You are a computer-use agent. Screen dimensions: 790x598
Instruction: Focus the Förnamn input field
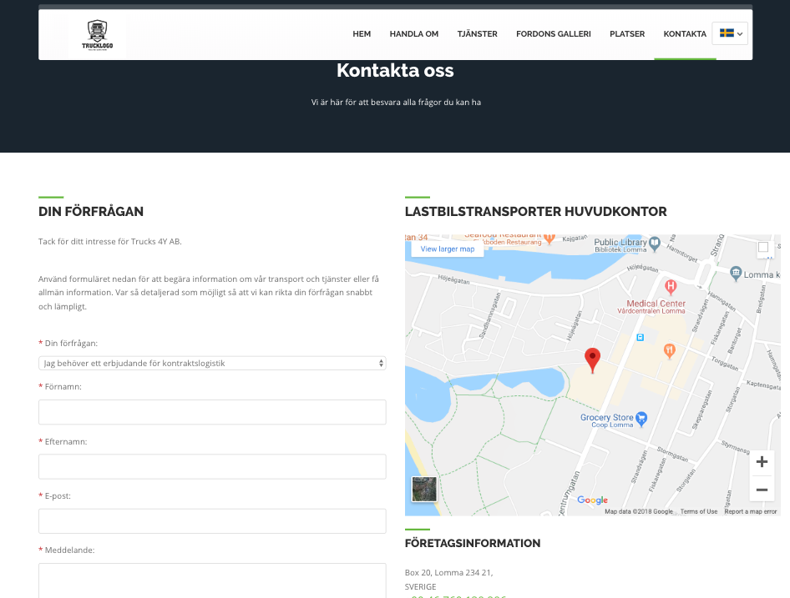(212, 412)
